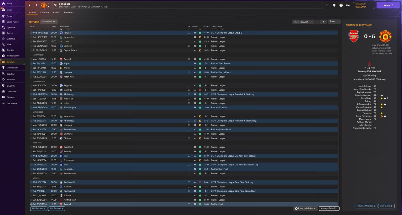Click the current date 3 Jun 2024
Image resolution: width=402 pixels, height=215 pixels.
tap(361, 6)
